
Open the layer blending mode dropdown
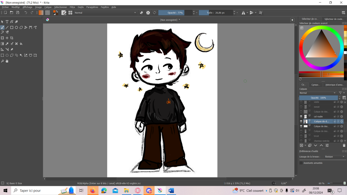click(x=318, y=93)
